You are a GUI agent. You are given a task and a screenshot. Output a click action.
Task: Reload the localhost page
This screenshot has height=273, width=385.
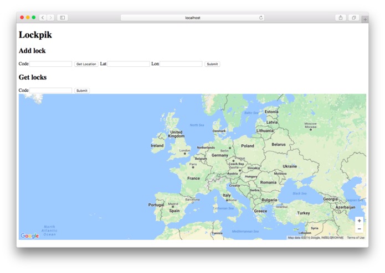point(261,18)
